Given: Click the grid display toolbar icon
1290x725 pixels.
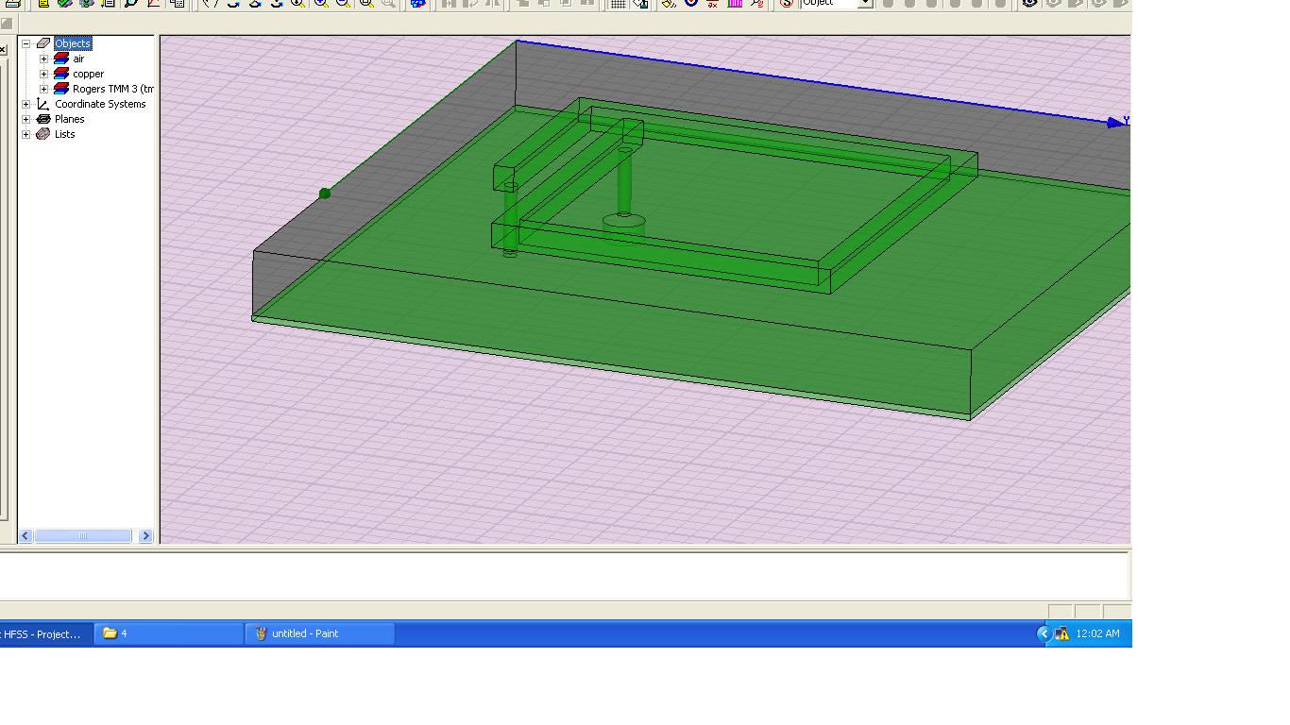Looking at the screenshot, I should [618, 4].
